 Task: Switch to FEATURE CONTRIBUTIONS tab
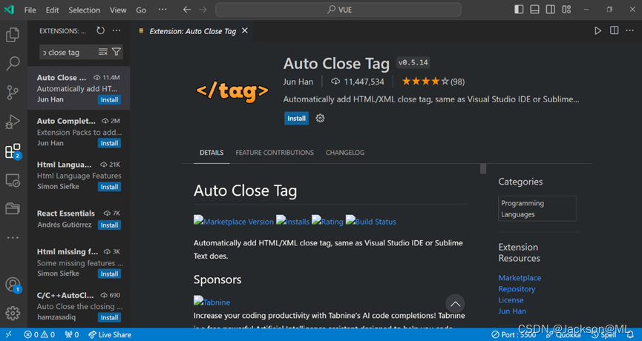pyautogui.click(x=275, y=153)
